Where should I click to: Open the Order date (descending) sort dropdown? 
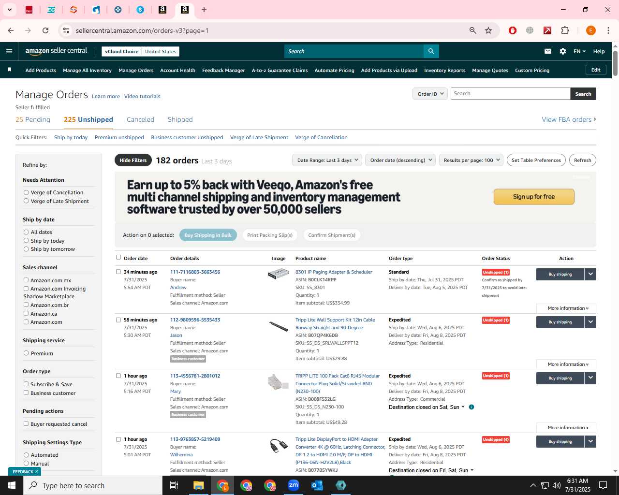(x=400, y=160)
